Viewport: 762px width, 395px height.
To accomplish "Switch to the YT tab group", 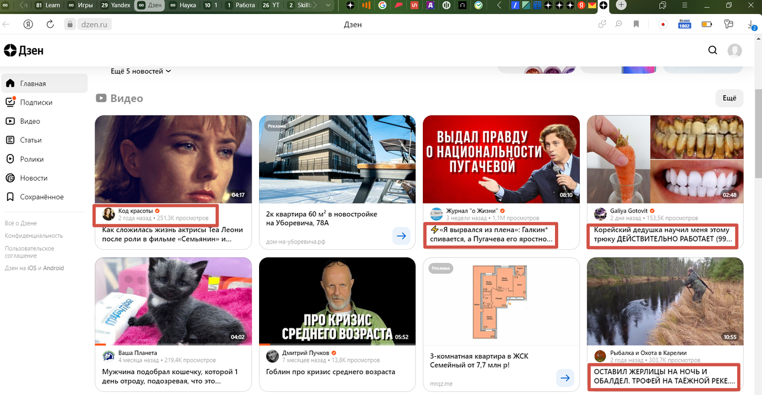I will click(272, 5).
